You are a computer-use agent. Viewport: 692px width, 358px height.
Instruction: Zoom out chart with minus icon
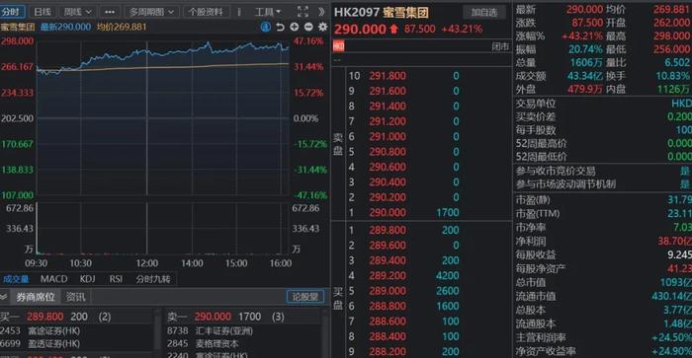click(308, 28)
